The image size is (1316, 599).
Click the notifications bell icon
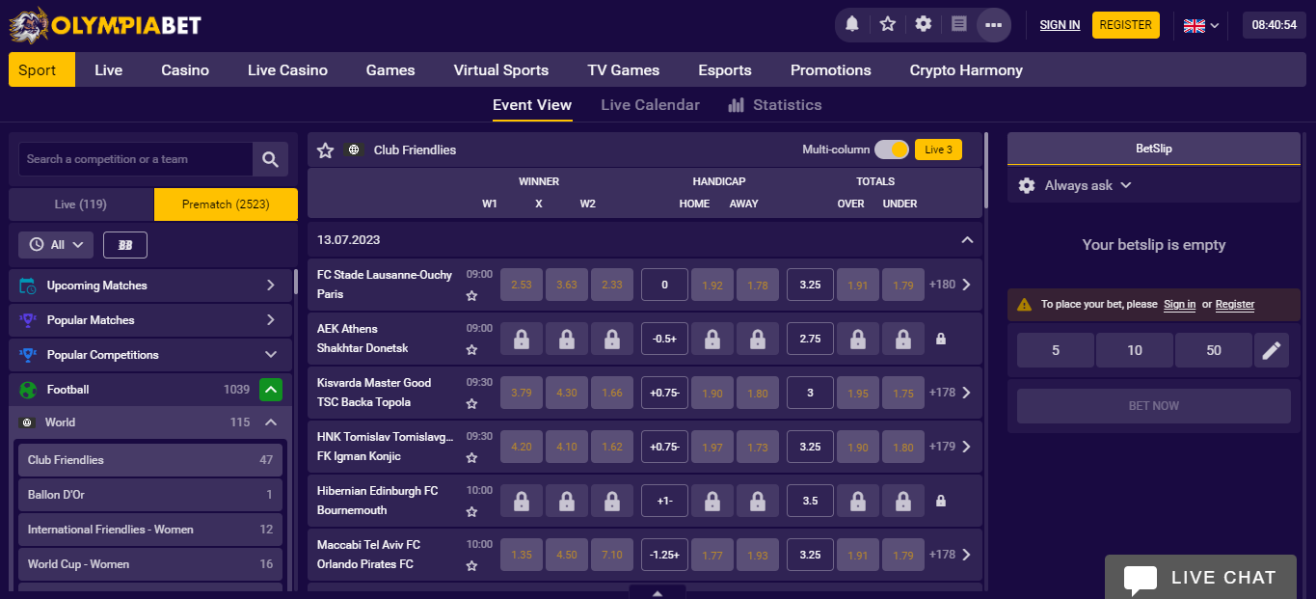point(852,25)
